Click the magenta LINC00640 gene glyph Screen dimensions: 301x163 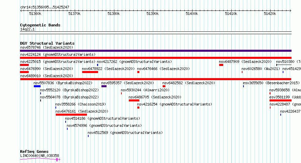point(40,159)
